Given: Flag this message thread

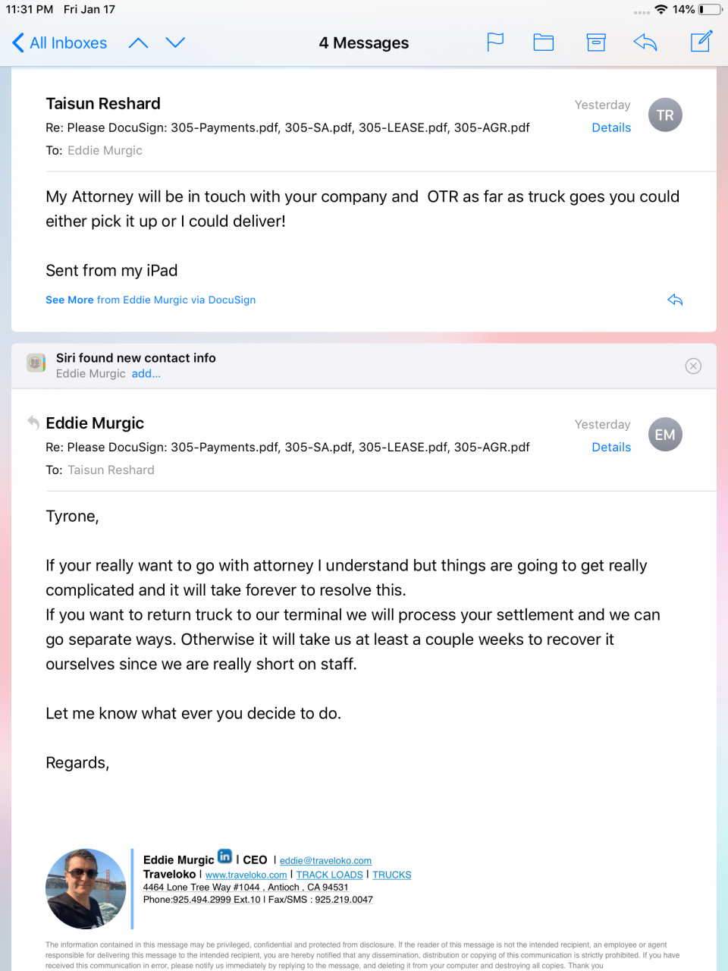Looking at the screenshot, I should pos(495,42).
